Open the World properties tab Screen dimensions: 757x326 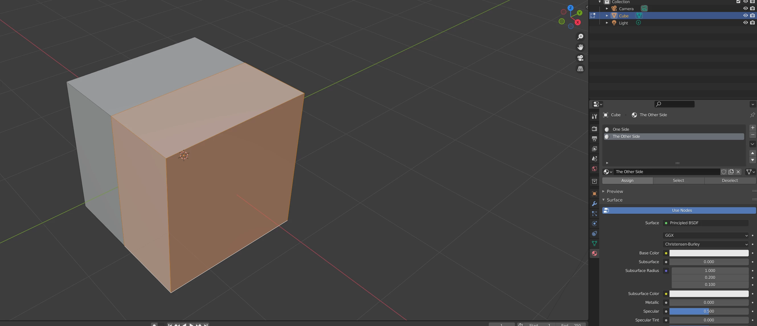594,169
